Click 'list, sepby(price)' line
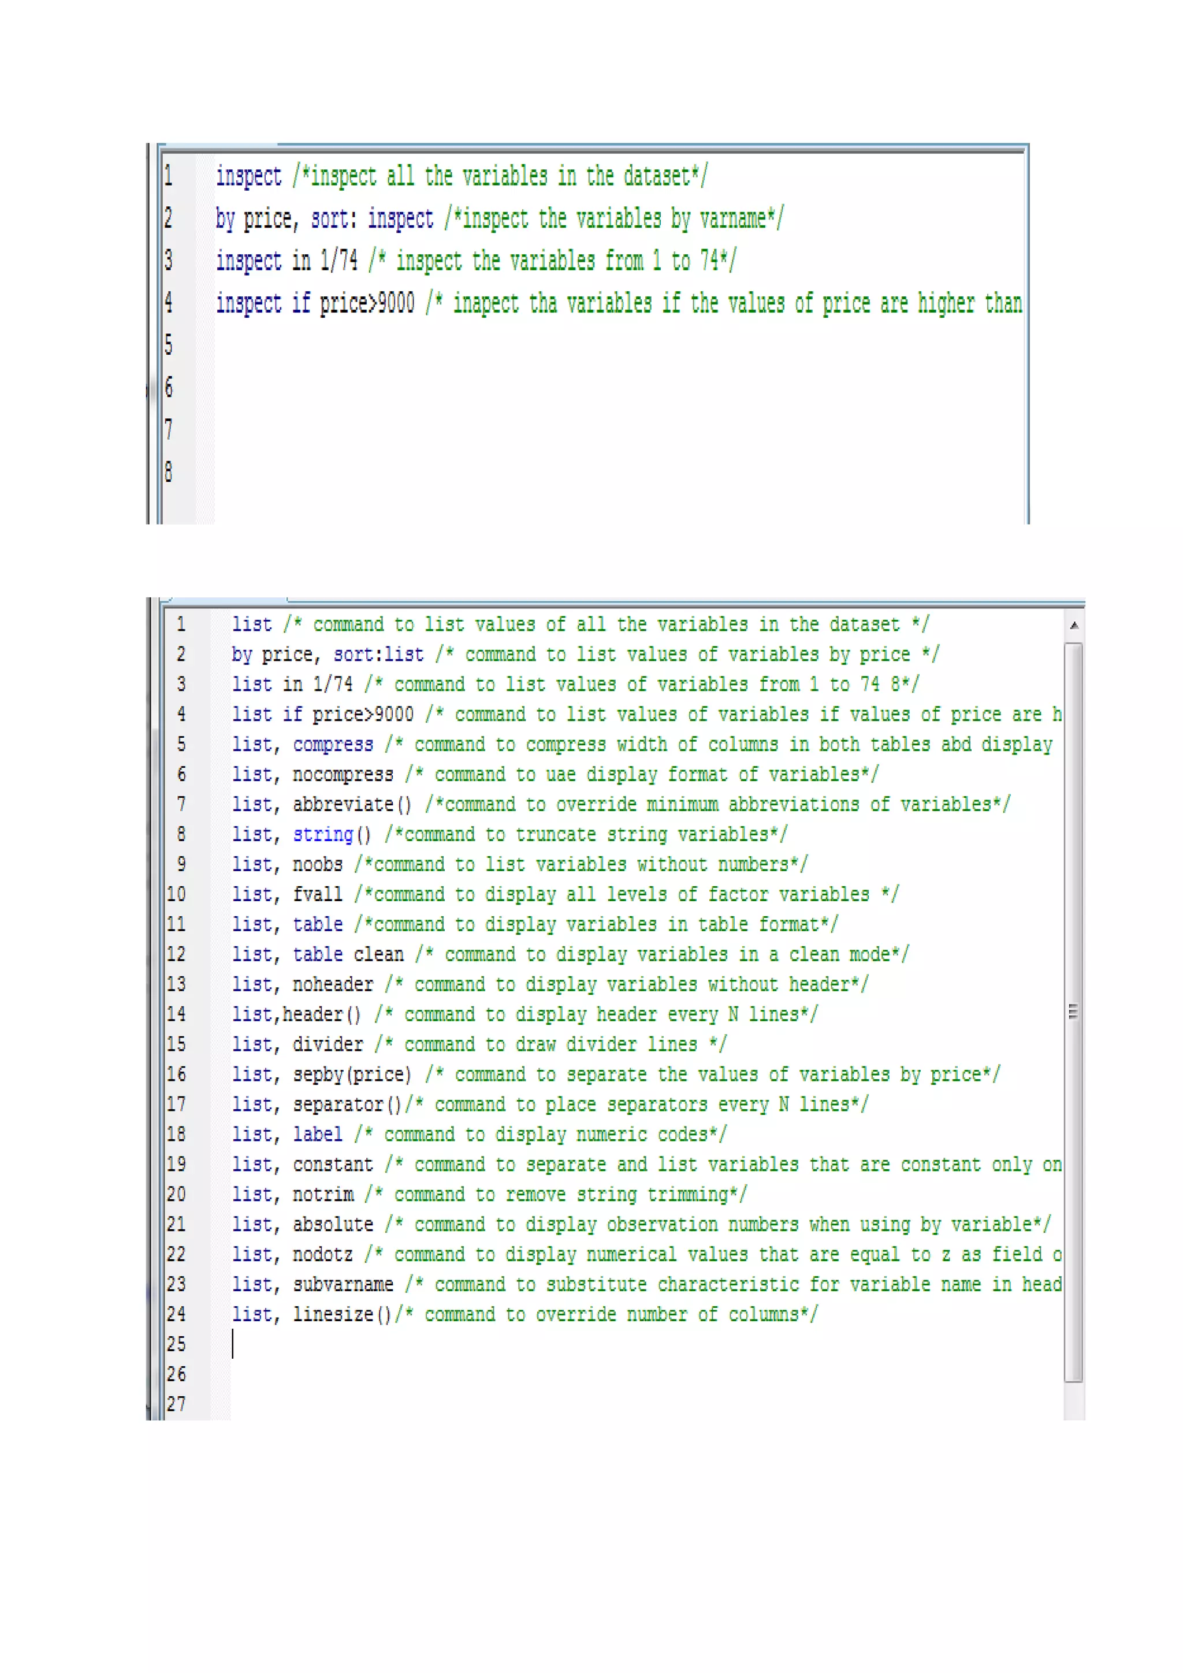The height and width of the screenshot is (1673, 1183). point(616,1074)
